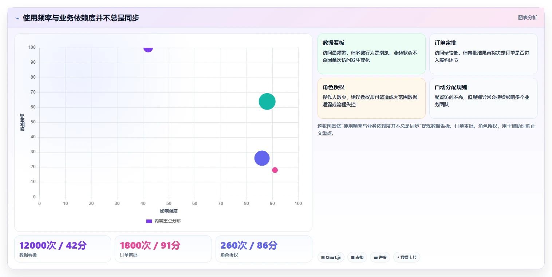
Task: Click the 影响强度 x-axis label
Action: click(x=169, y=211)
